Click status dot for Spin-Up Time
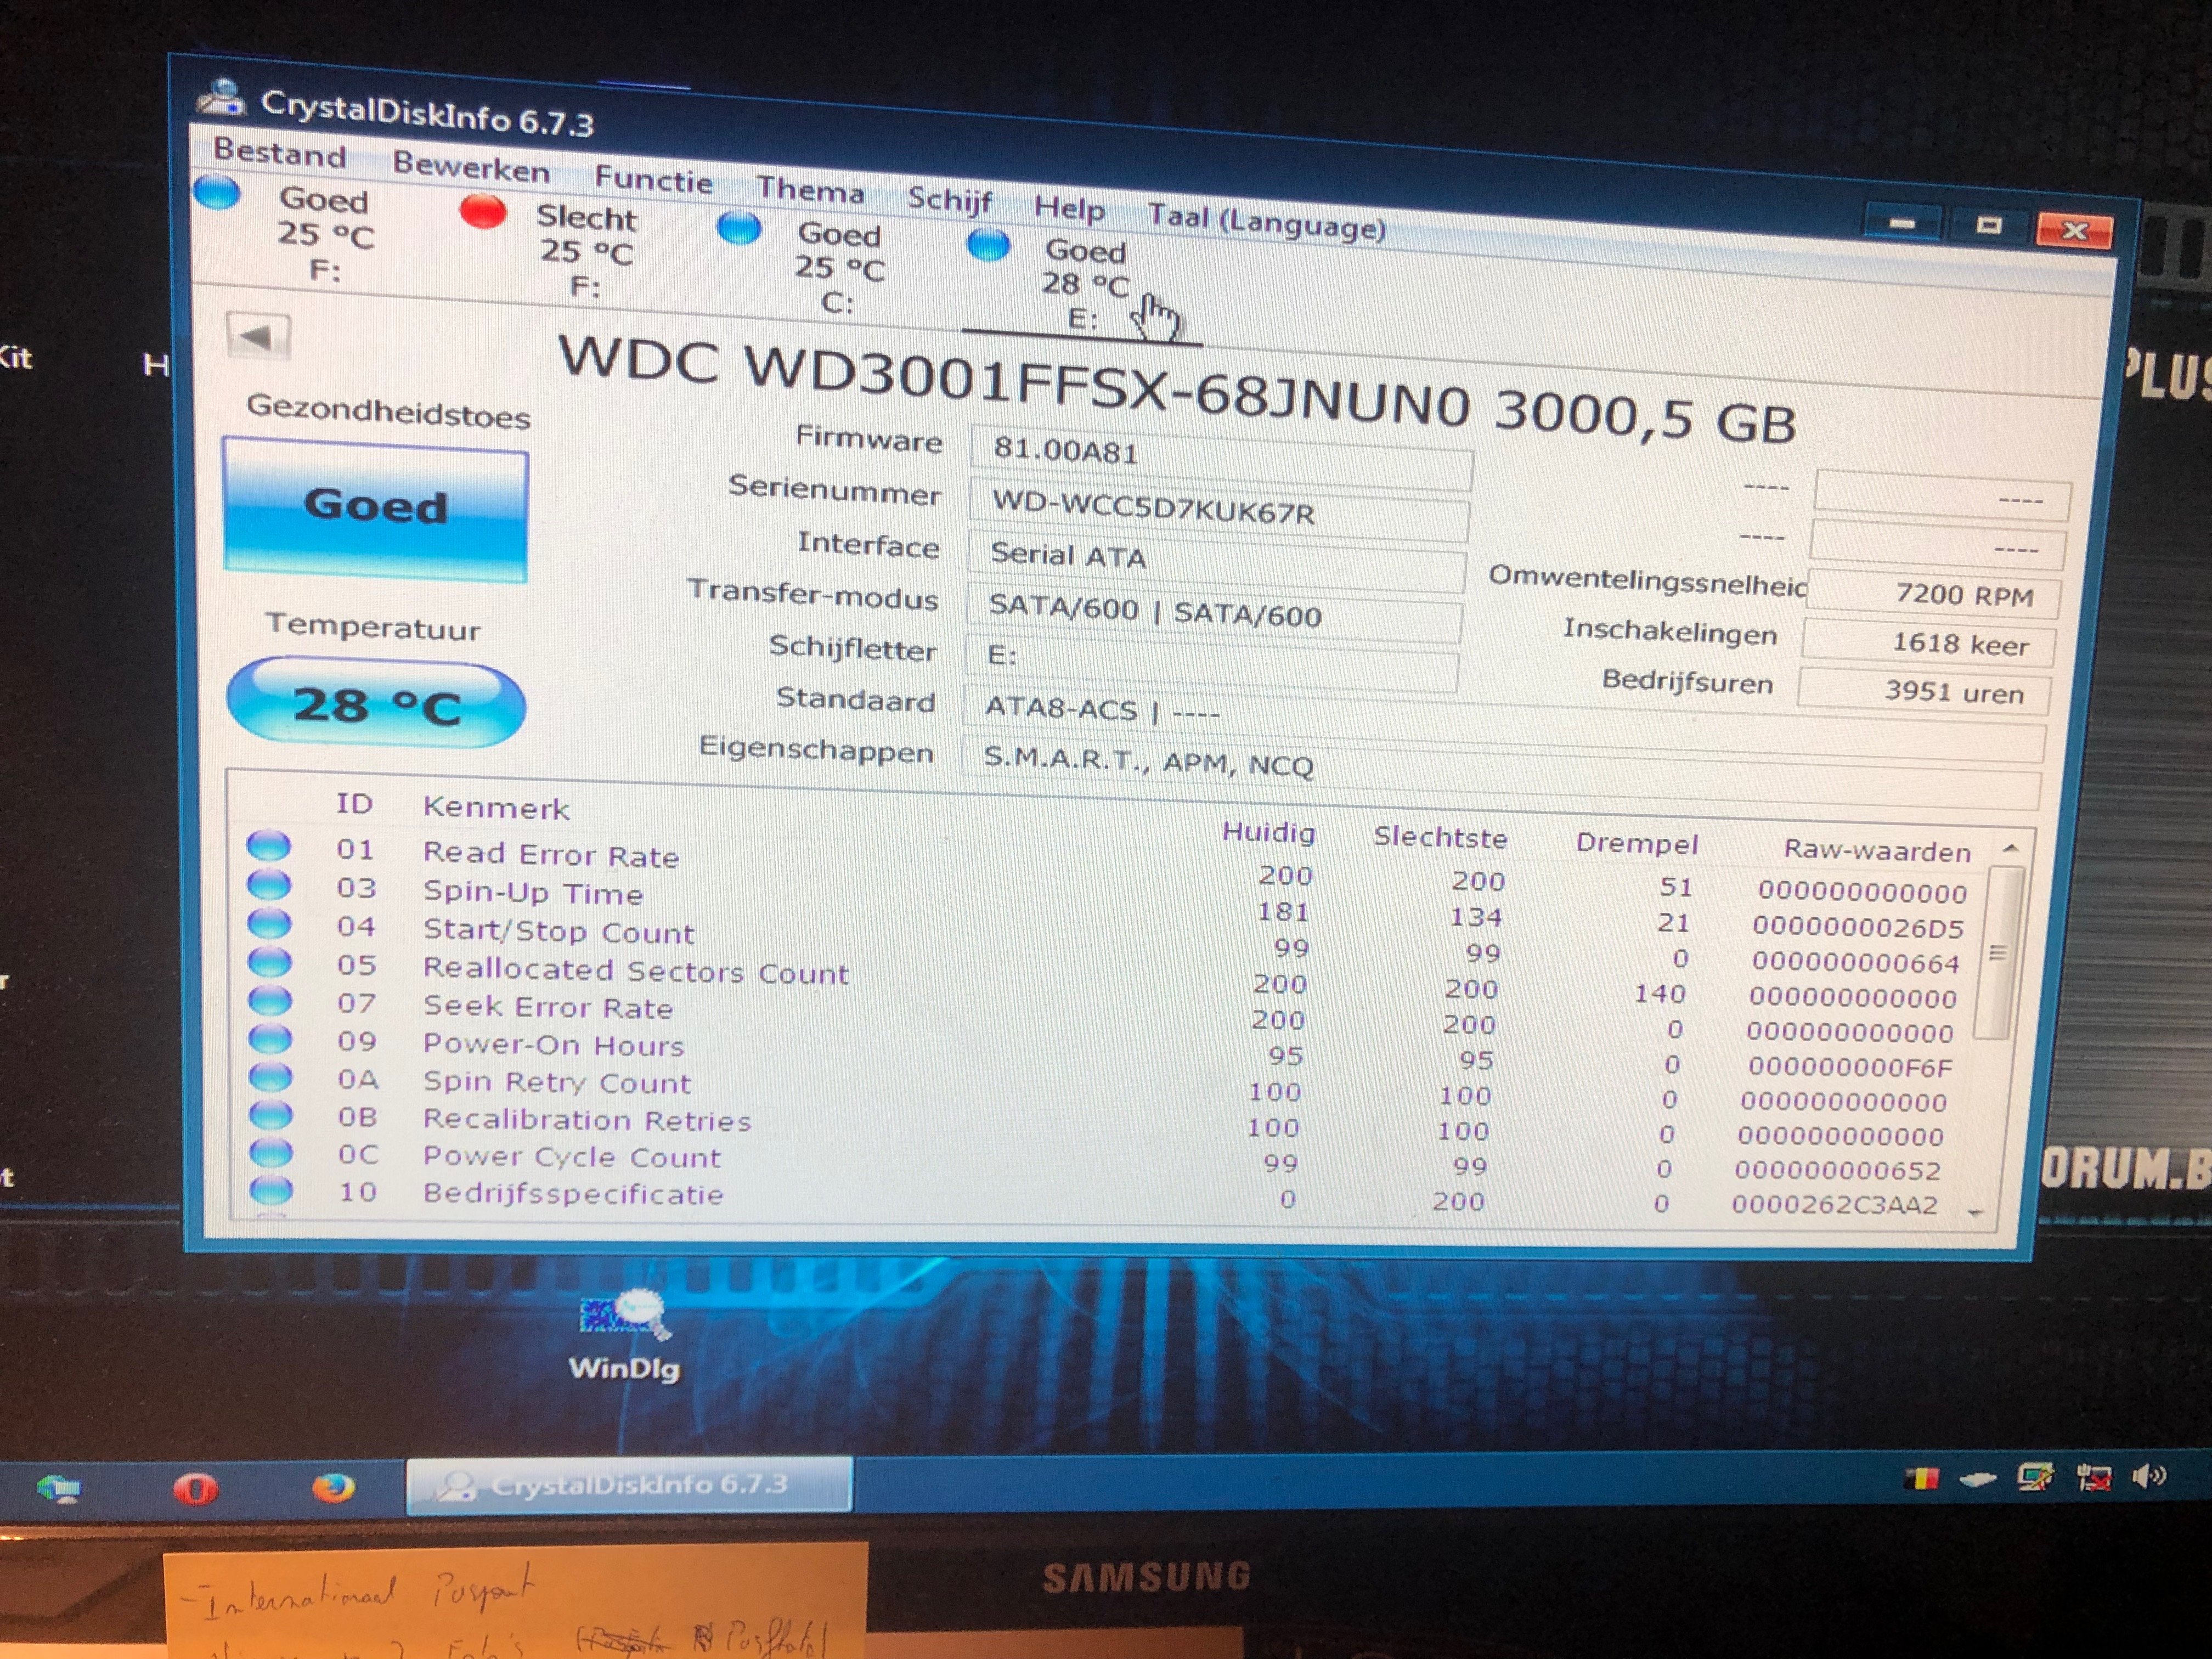Image resolution: width=2212 pixels, height=1659 pixels. coord(268,884)
